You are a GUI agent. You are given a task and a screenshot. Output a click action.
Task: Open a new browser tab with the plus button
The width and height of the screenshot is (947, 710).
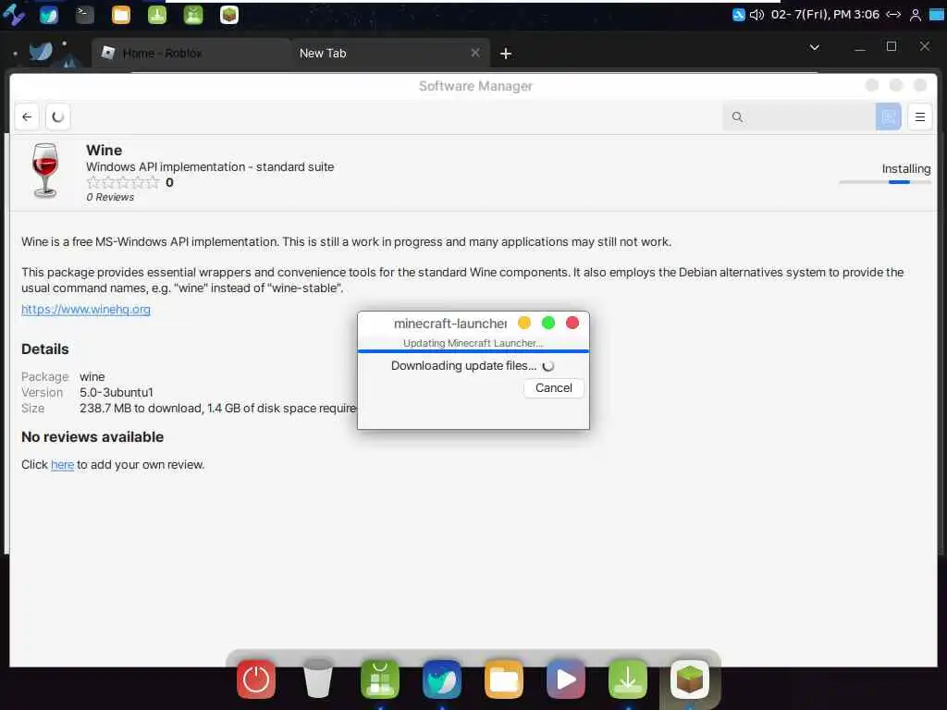(x=506, y=54)
